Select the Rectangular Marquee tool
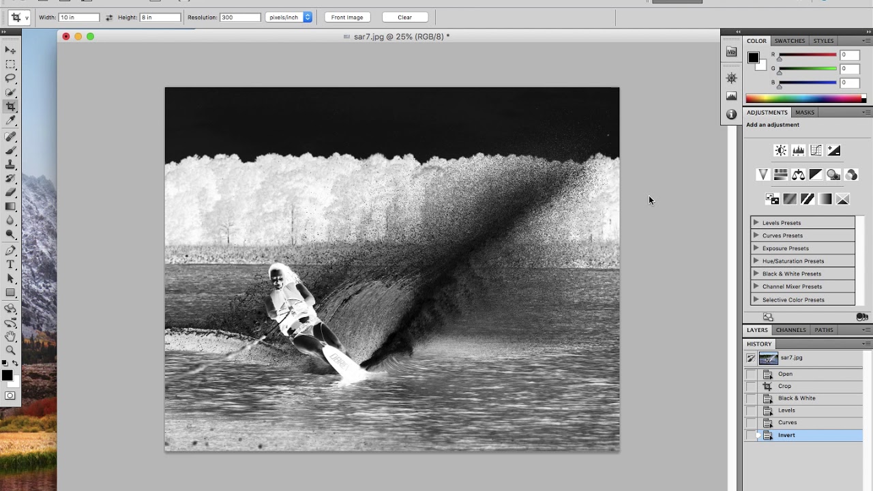Screen dimensions: 873x491 [10, 64]
